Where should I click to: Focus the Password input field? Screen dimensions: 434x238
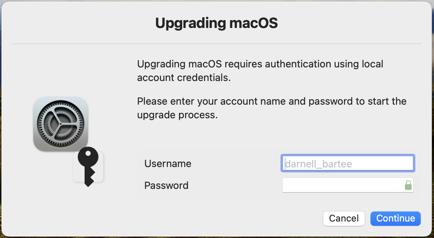[348, 185]
